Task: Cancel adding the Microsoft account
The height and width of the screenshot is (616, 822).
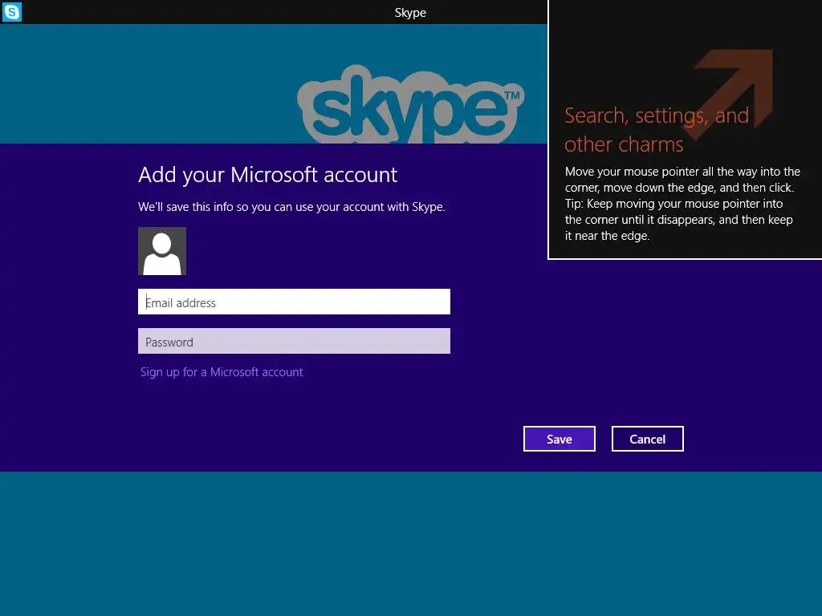Action: click(x=648, y=439)
